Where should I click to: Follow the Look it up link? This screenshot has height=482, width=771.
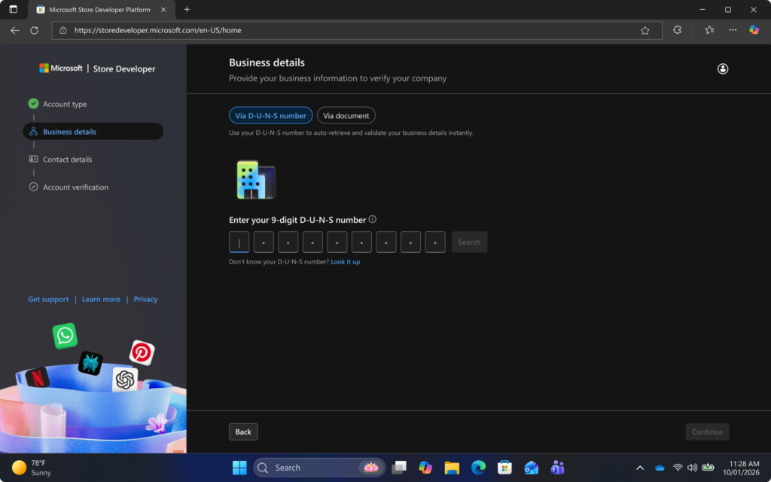345,261
